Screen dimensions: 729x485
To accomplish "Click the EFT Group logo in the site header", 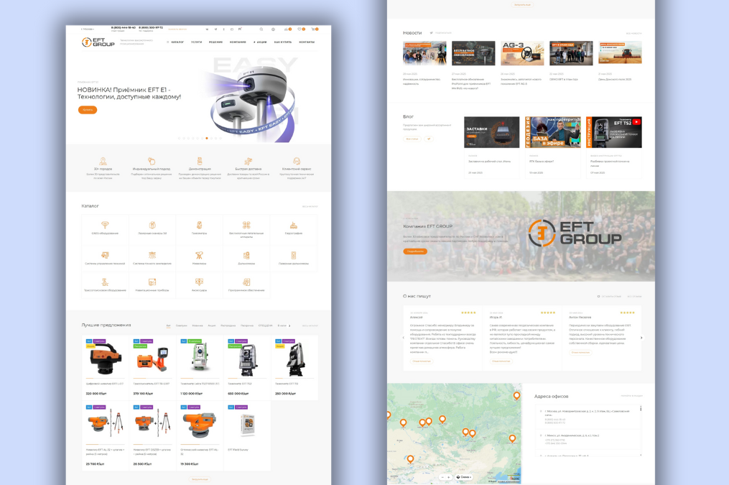I will (x=98, y=42).
